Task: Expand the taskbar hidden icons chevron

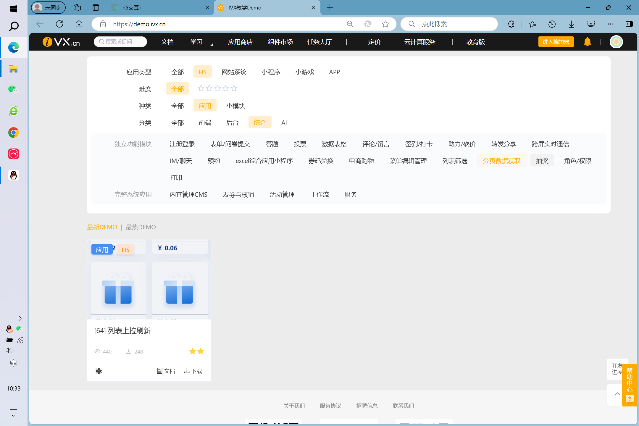Action: click(x=20, y=318)
